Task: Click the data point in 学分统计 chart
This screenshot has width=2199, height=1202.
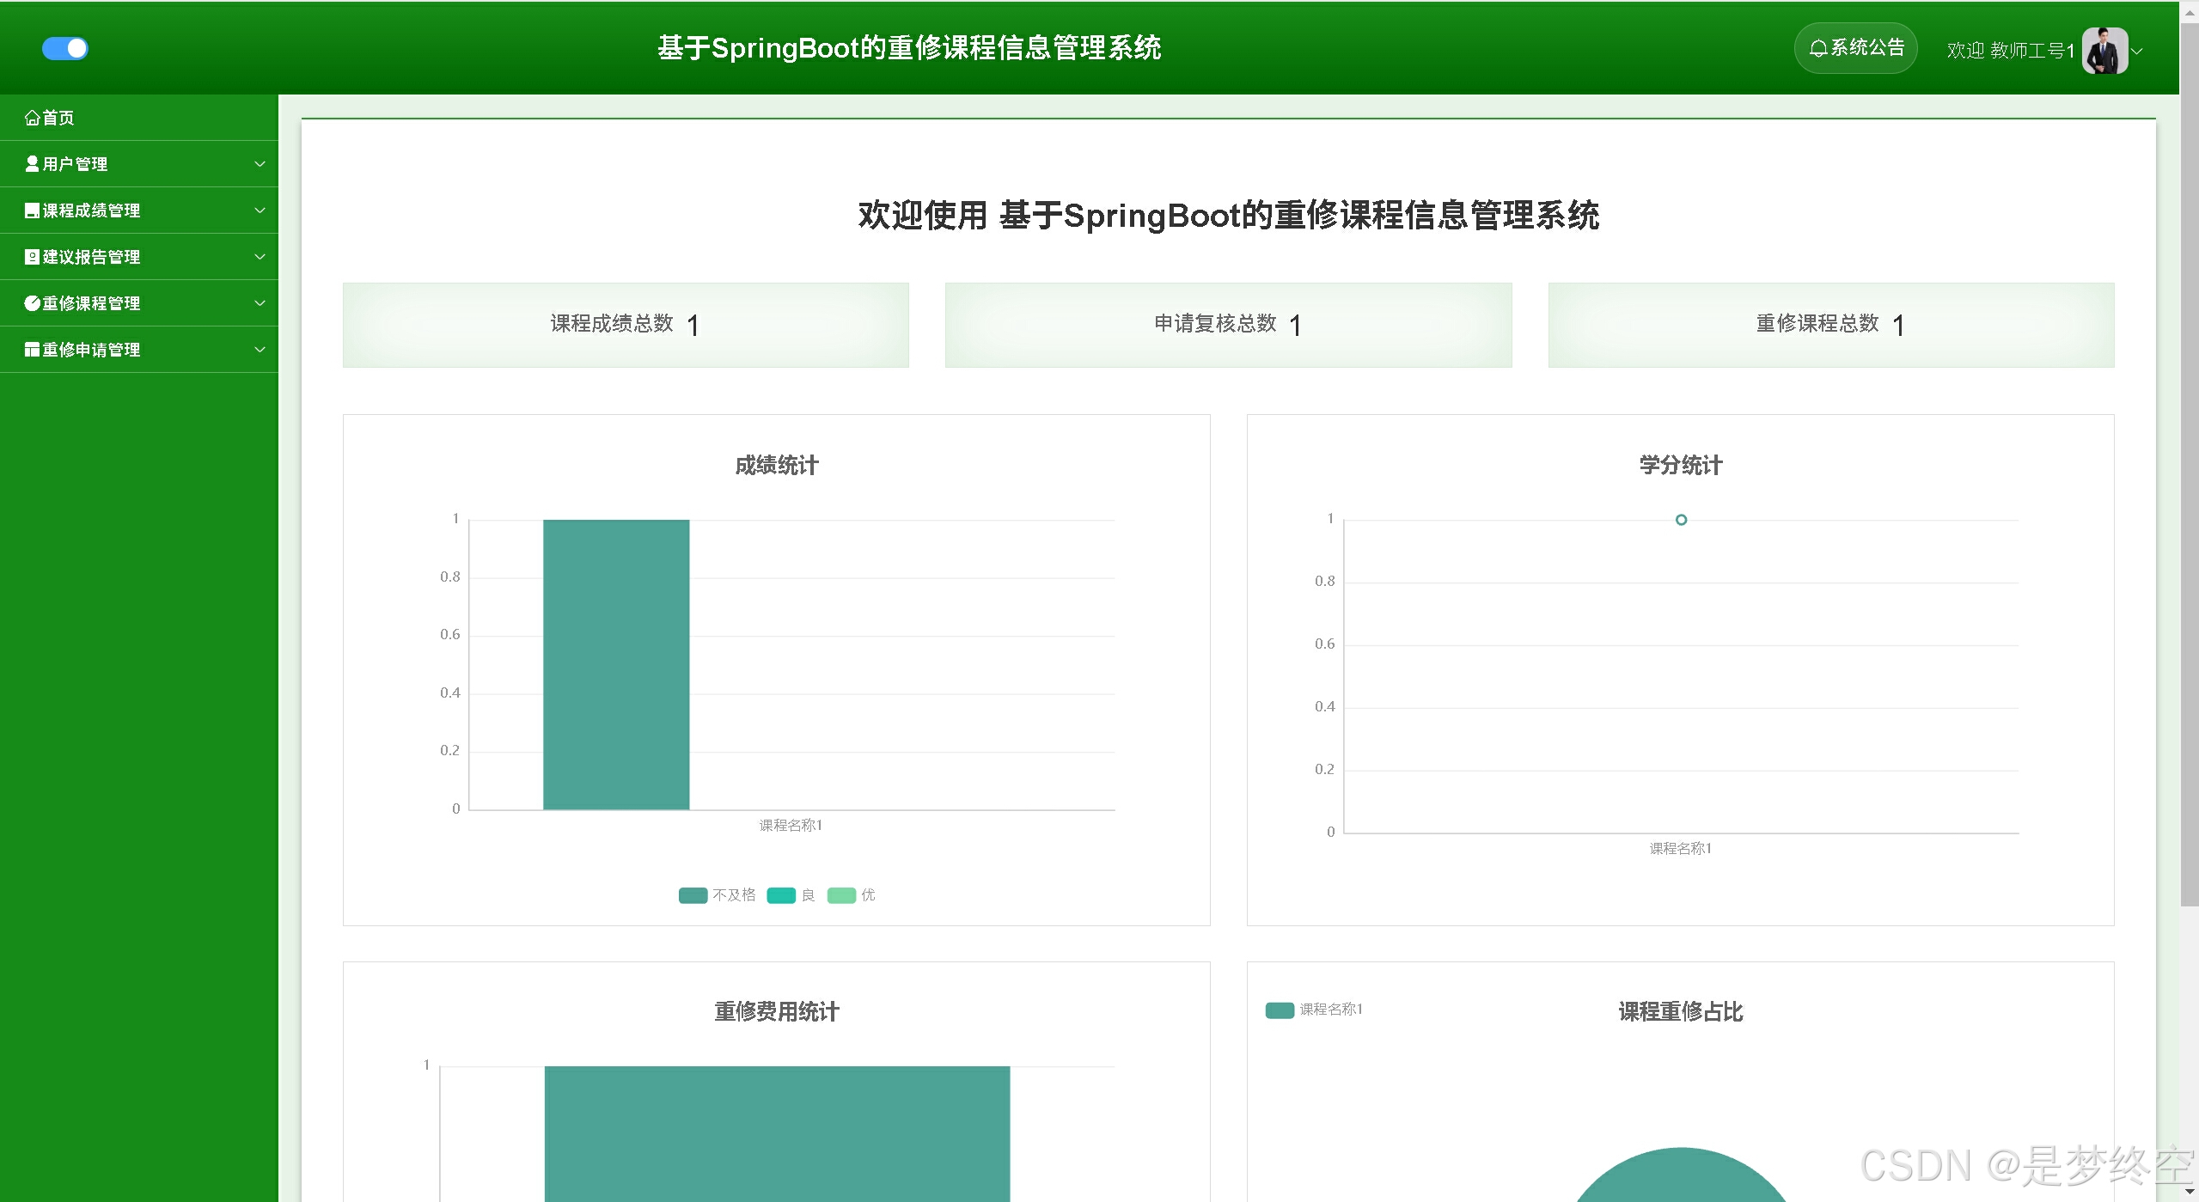Action: click(x=1681, y=520)
